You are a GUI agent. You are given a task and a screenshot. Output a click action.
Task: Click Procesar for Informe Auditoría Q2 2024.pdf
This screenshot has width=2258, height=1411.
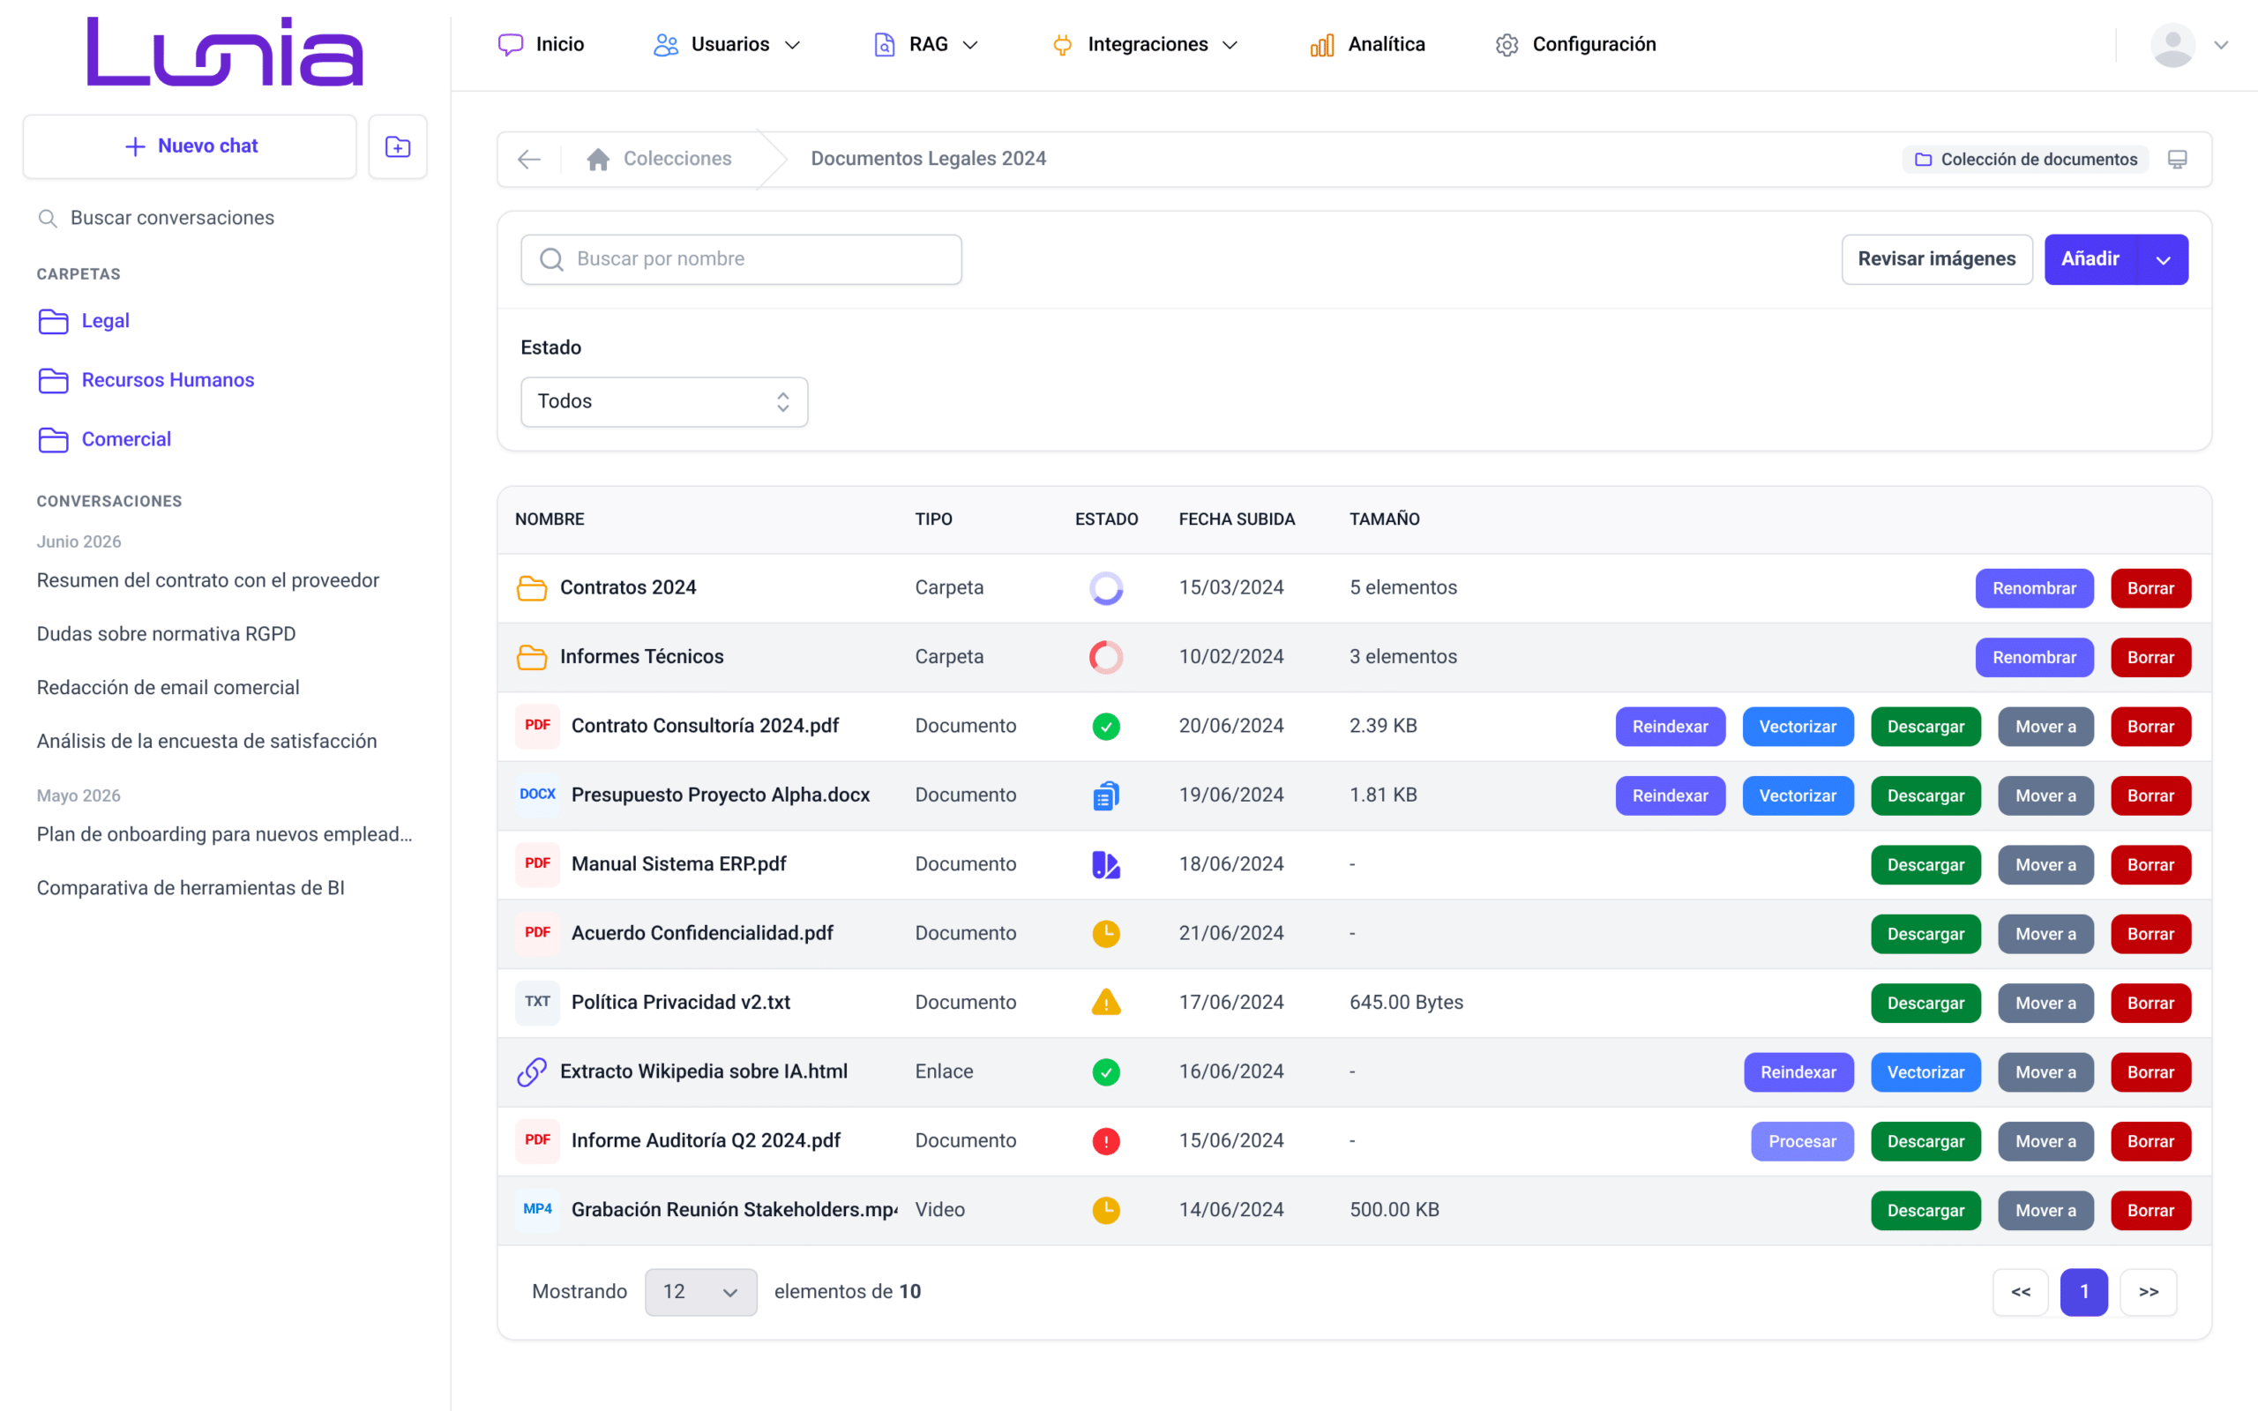tap(1802, 1141)
